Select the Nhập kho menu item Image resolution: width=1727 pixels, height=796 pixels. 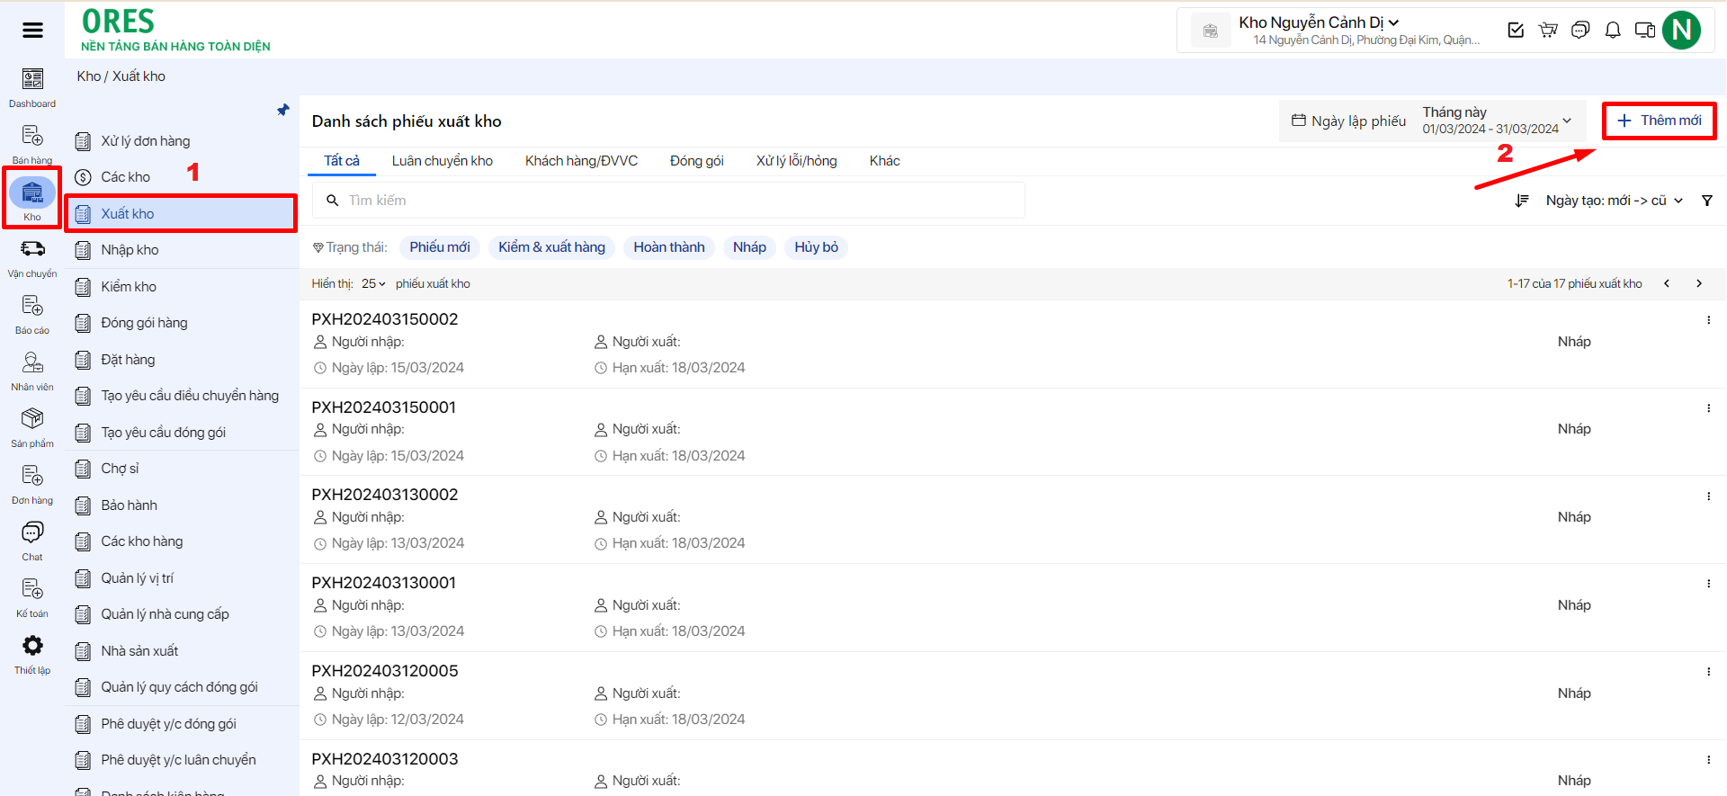coord(130,250)
